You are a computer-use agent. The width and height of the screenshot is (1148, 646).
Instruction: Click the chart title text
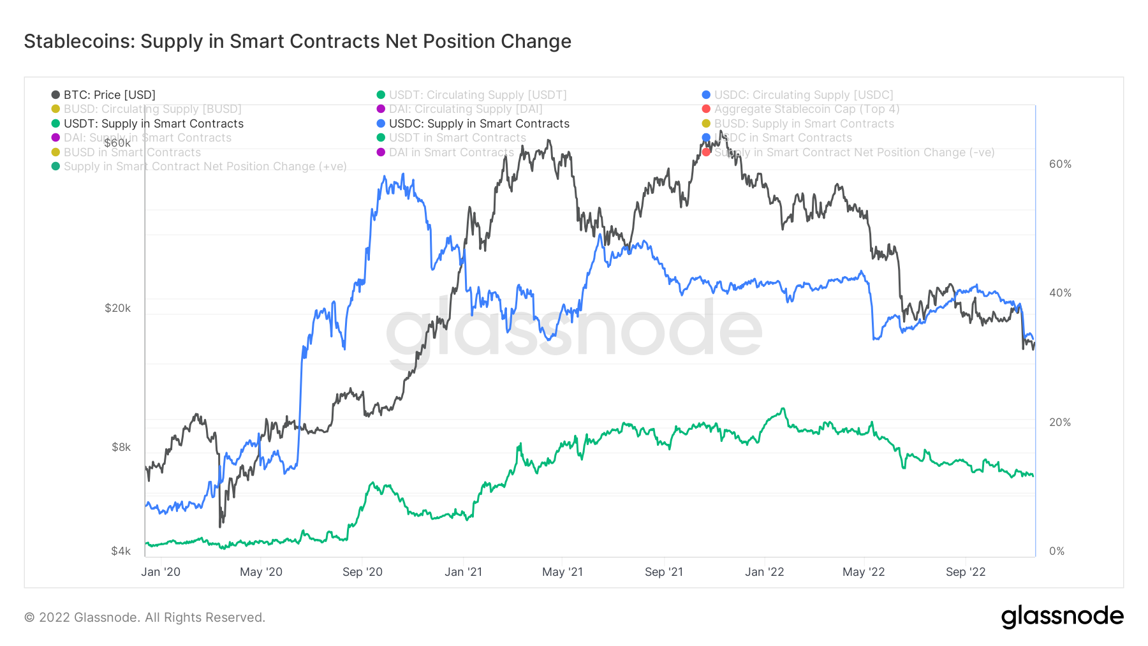(x=297, y=41)
